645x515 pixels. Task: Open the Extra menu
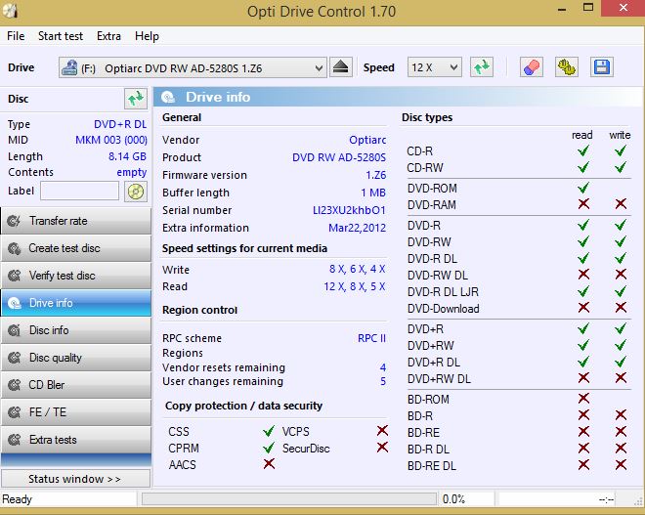(x=108, y=36)
